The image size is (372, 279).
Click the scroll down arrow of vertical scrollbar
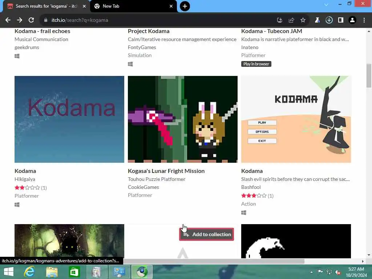(x=369, y=255)
